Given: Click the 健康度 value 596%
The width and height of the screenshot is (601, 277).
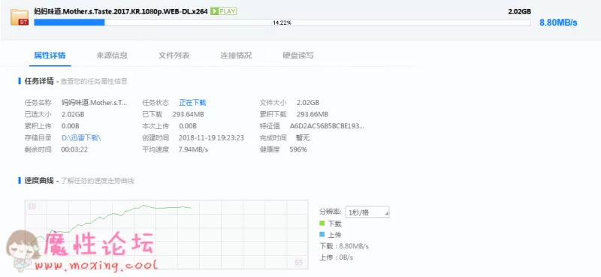Looking at the screenshot, I should click(x=298, y=149).
